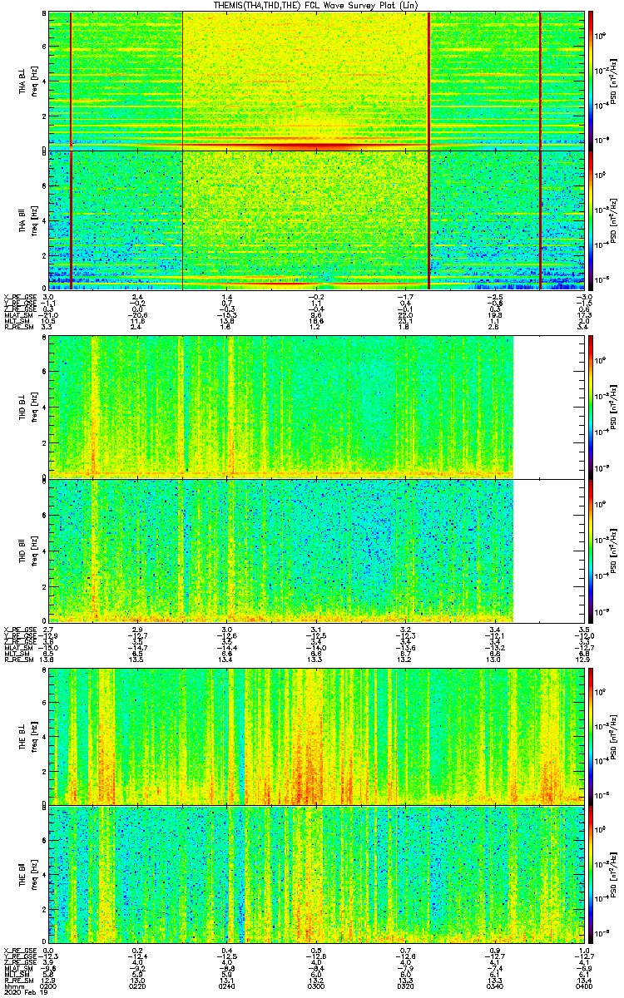Click the 'THD B∥ freq [Hz]' axis label
The width and height of the screenshot is (624, 998).
click(27, 550)
